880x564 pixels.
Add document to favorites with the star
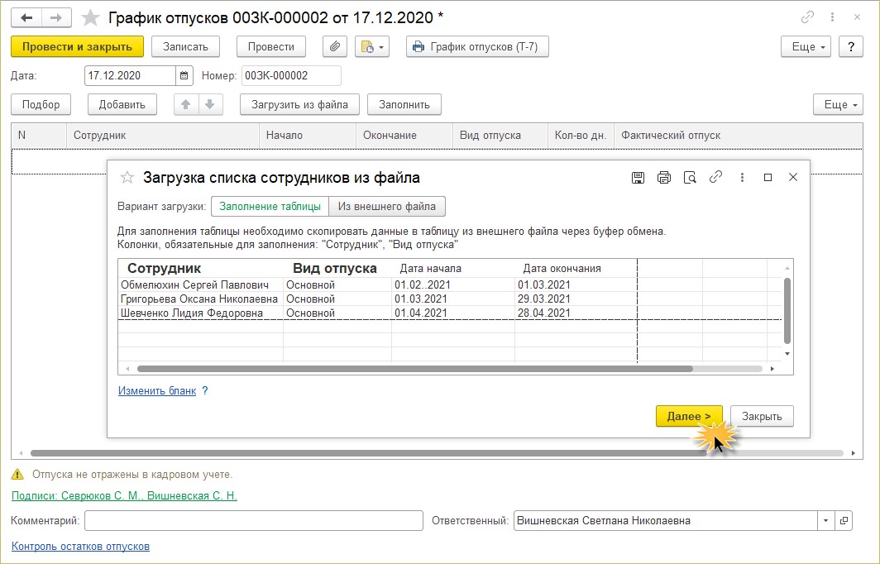(x=90, y=18)
